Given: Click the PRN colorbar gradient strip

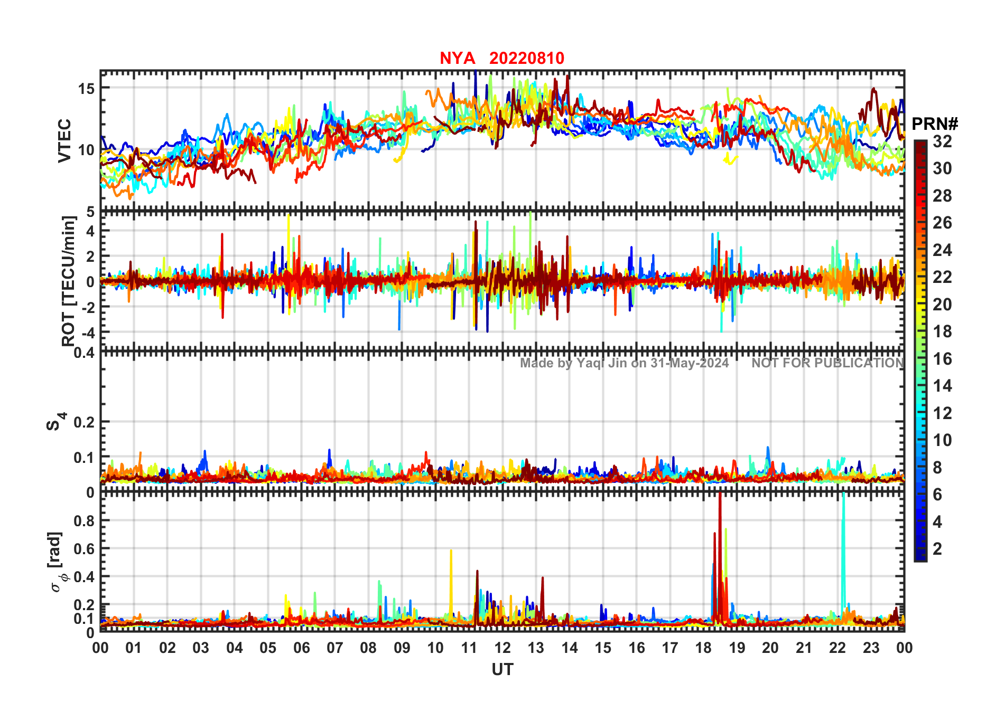Looking at the screenshot, I should point(920,350).
